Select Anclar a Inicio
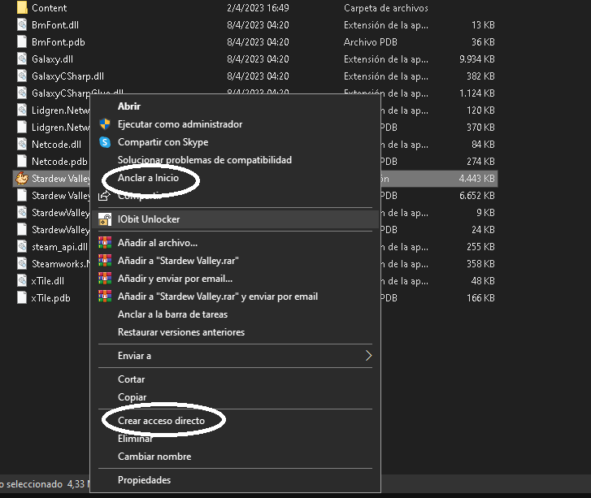The width and height of the screenshot is (591, 498). pos(148,178)
